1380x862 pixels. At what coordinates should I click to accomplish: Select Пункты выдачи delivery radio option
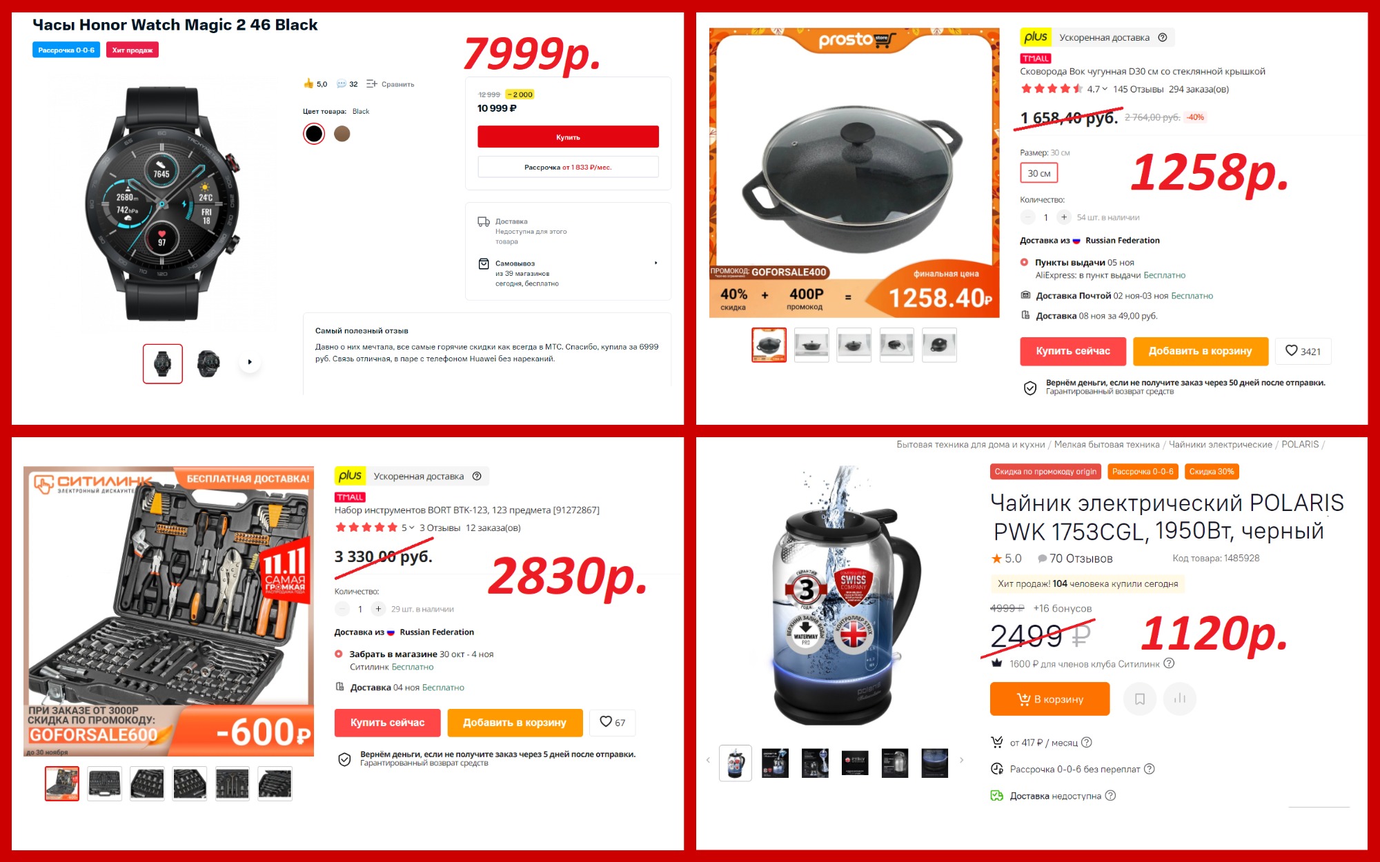point(1024,262)
